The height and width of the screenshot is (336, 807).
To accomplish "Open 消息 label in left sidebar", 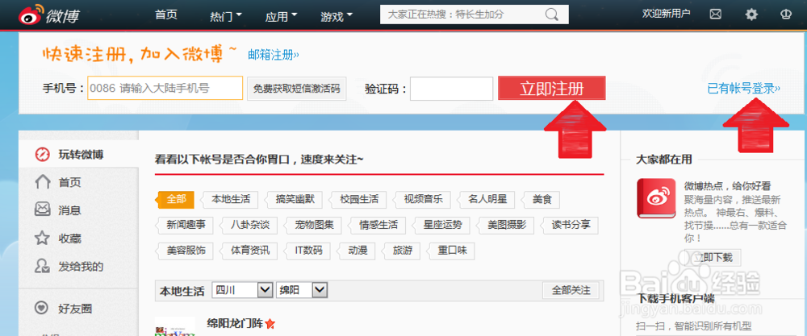I will [69, 210].
